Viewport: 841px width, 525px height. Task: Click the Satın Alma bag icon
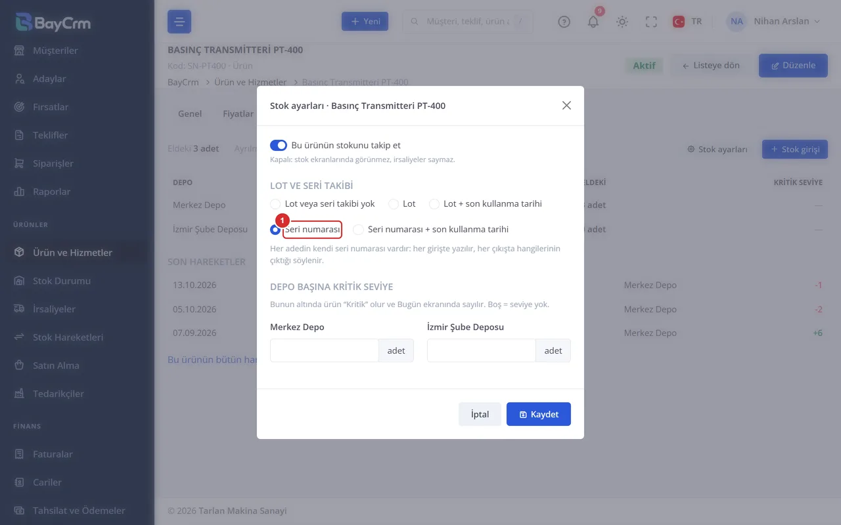coord(20,366)
